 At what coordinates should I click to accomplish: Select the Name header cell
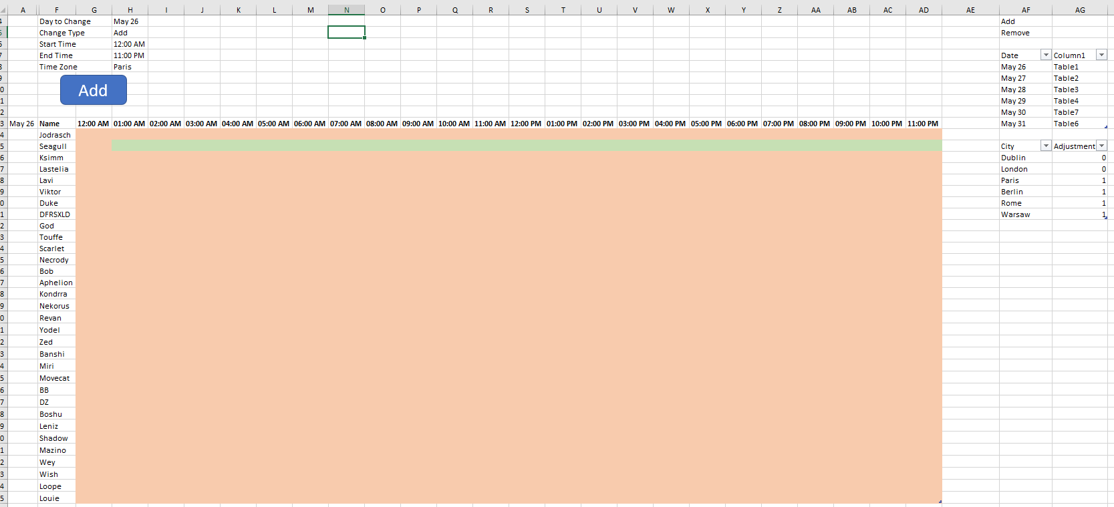coord(57,124)
